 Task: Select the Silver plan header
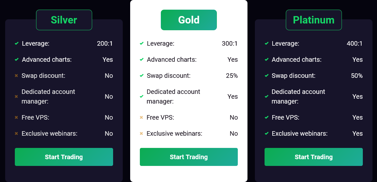[x=64, y=20]
